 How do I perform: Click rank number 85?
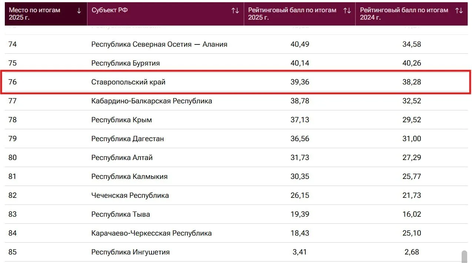click(13, 252)
